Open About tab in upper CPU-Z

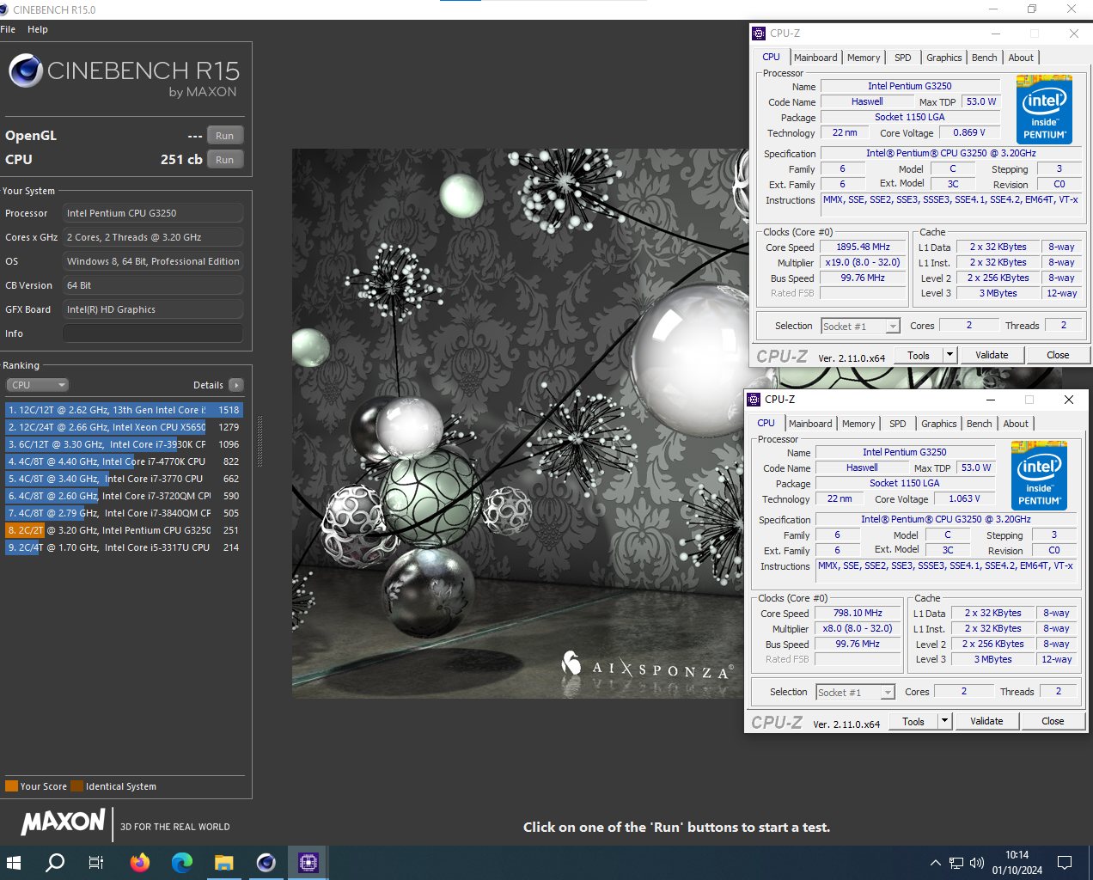[1021, 58]
